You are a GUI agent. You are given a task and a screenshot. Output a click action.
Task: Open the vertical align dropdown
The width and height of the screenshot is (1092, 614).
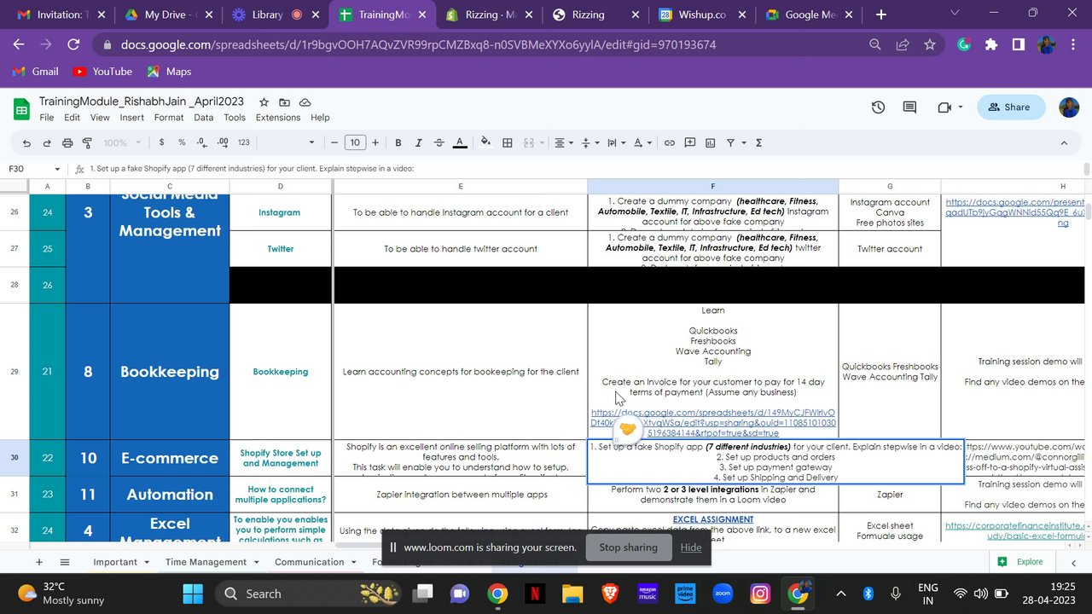(591, 143)
